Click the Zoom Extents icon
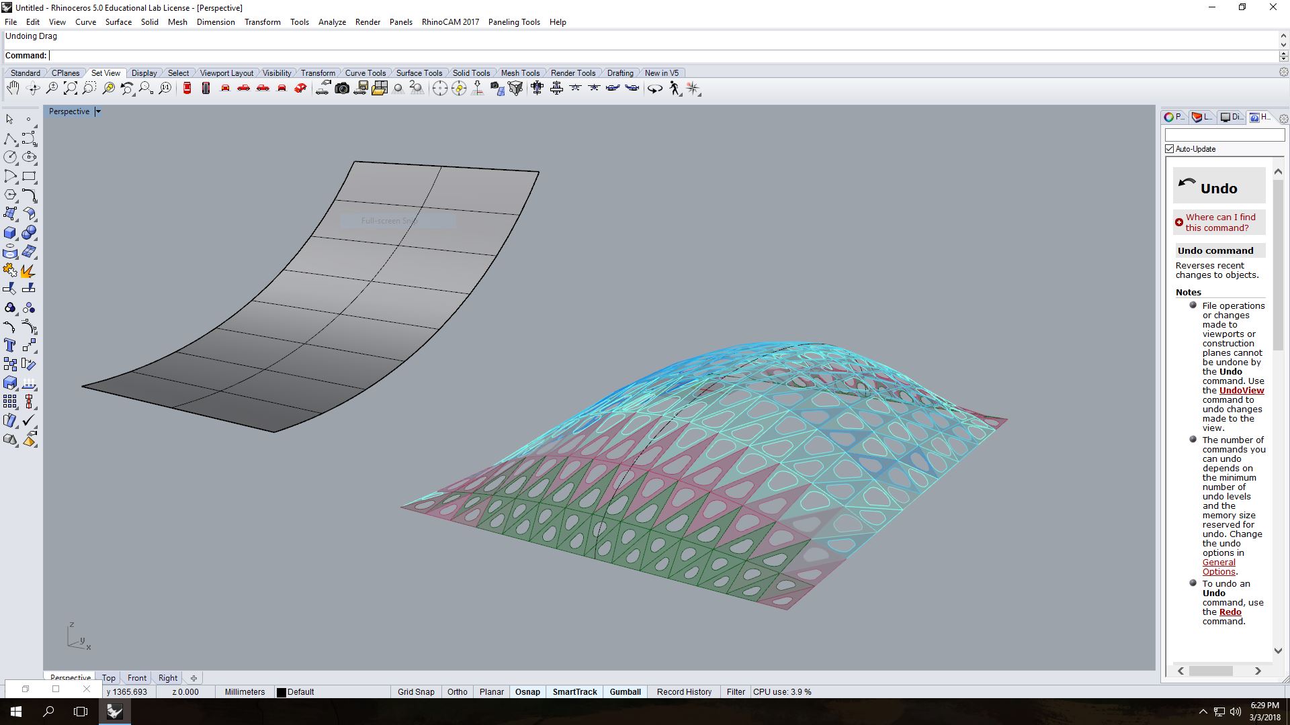 (x=70, y=89)
